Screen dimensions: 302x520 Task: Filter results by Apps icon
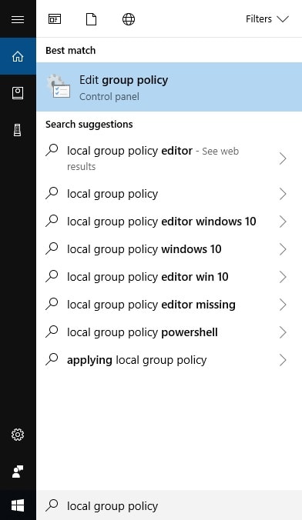pos(55,19)
